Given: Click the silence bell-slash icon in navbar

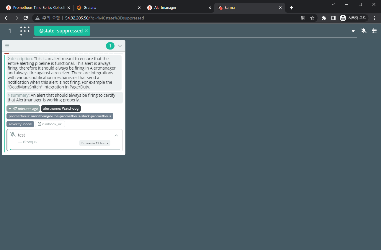Looking at the screenshot, I should click(x=364, y=31).
